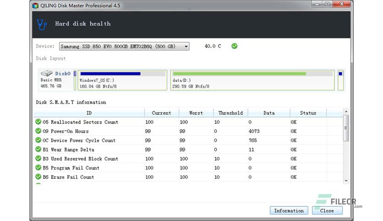Sort by the Worst column header
Viewport: 383px width, 221px height.
196,113
